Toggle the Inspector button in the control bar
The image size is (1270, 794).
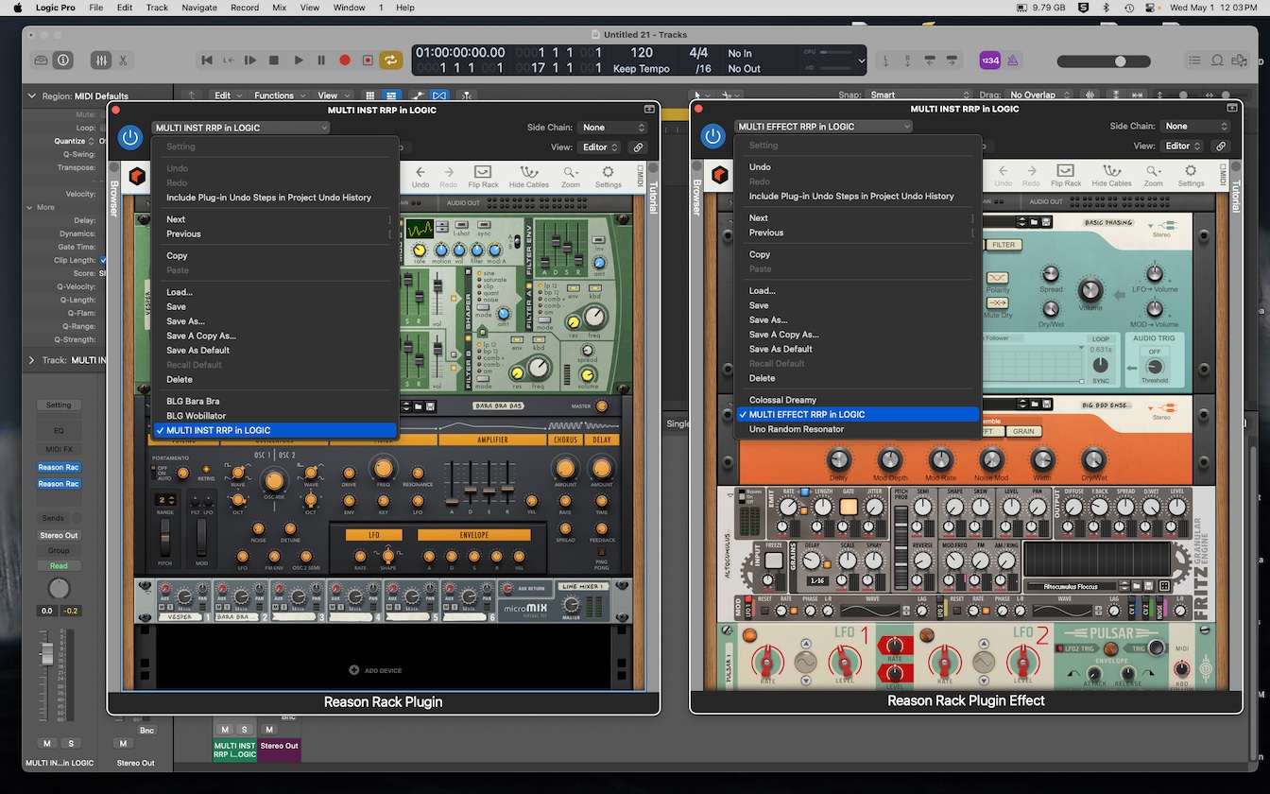(x=63, y=60)
